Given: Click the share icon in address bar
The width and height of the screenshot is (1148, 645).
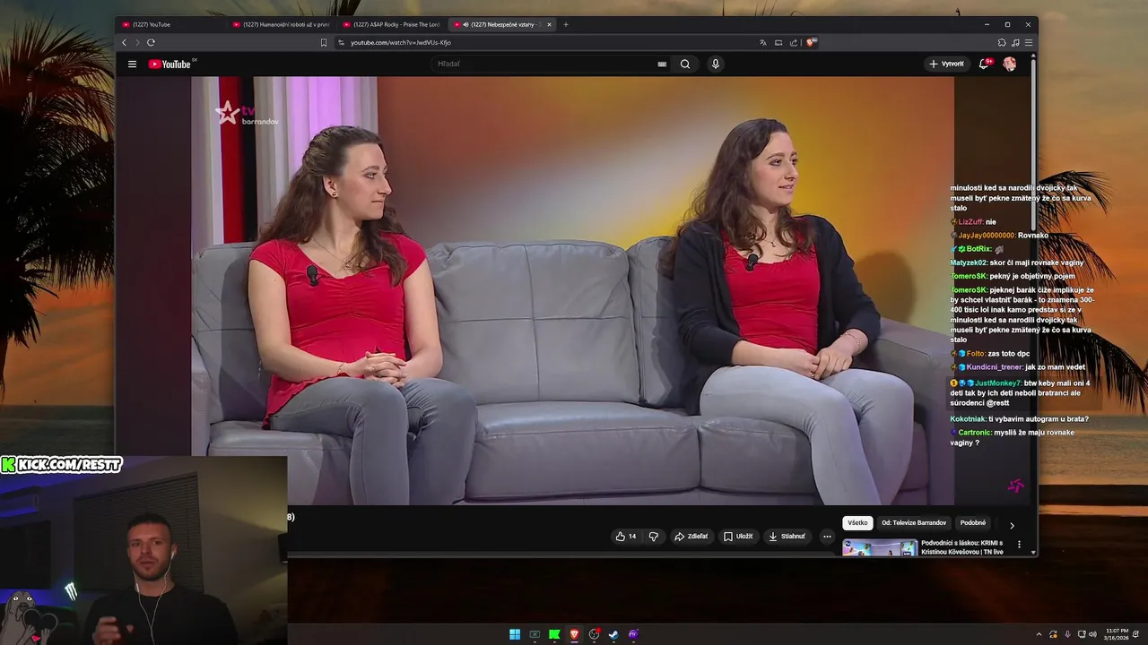Looking at the screenshot, I should click(x=794, y=42).
